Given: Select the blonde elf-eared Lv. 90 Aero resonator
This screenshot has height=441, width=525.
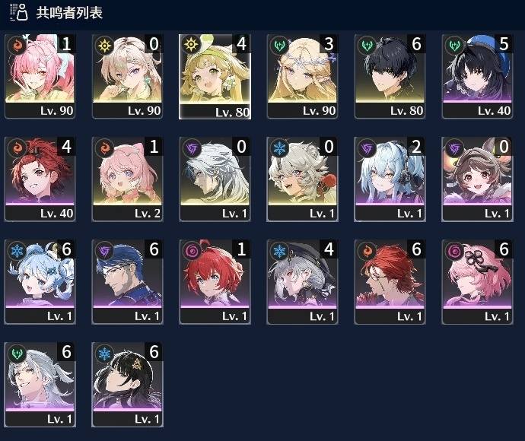Looking at the screenshot, I should (302, 76).
